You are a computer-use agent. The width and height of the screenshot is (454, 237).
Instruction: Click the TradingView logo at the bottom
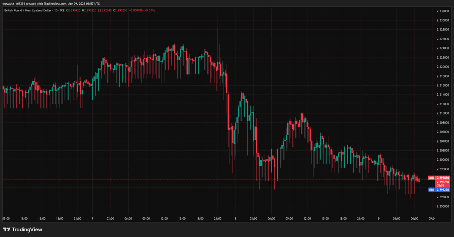point(22,229)
